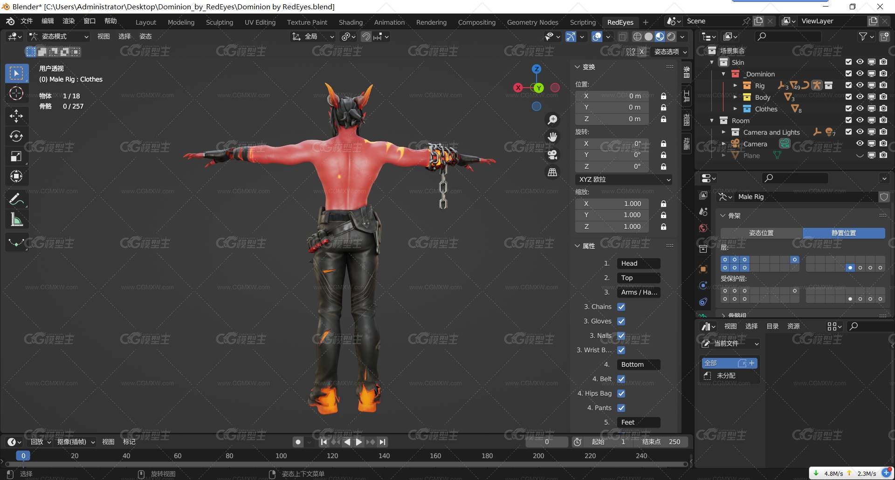This screenshot has width=895, height=480.
Task: Switch perspective/orthographic grid icon
Action: click(x=552, y=172)
